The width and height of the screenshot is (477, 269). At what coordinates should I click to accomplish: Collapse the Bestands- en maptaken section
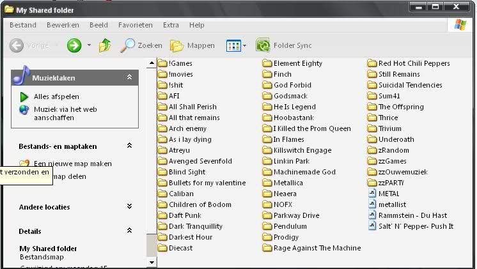point(129,146)
